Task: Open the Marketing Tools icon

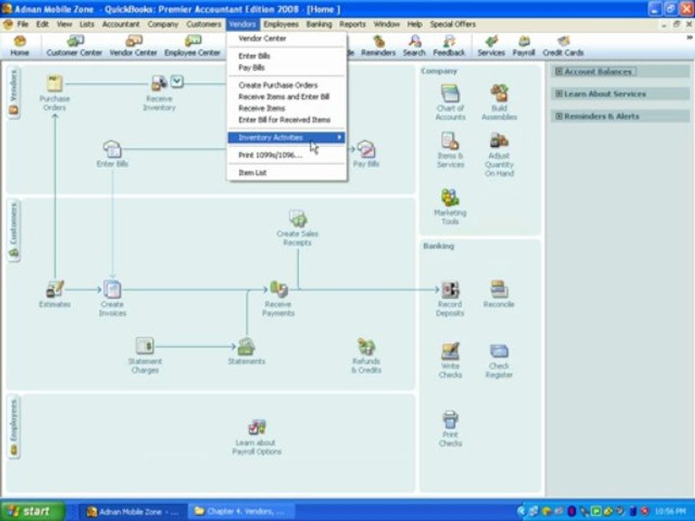Action: 450,198
